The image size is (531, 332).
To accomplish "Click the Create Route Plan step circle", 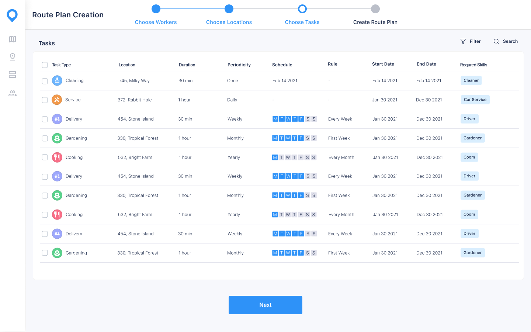I will point(375,9).
